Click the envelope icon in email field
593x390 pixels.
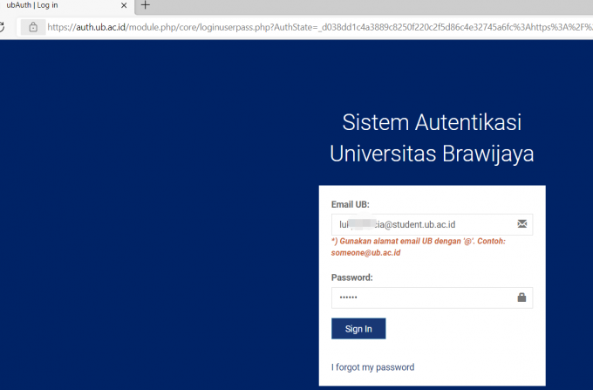(x=521, y=224)
